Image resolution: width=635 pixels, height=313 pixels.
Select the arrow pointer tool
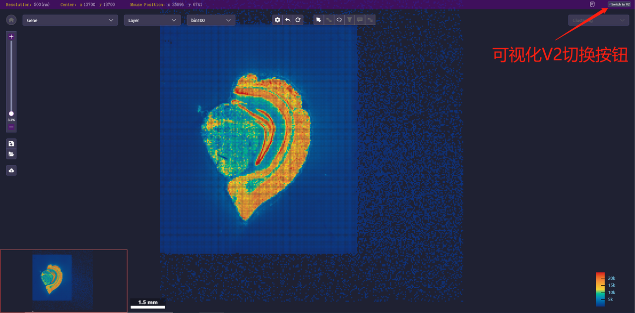click(319, 20)
